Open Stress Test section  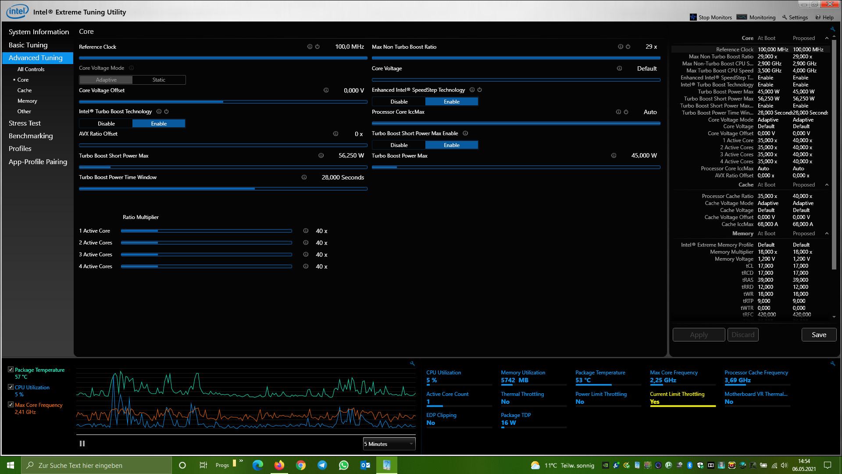tap(25, 123)
